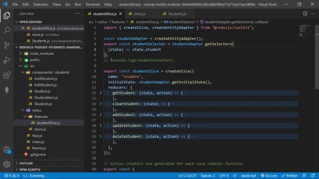Collapse the redux folder
Screen dimensions: 319x179
(23, 110)
